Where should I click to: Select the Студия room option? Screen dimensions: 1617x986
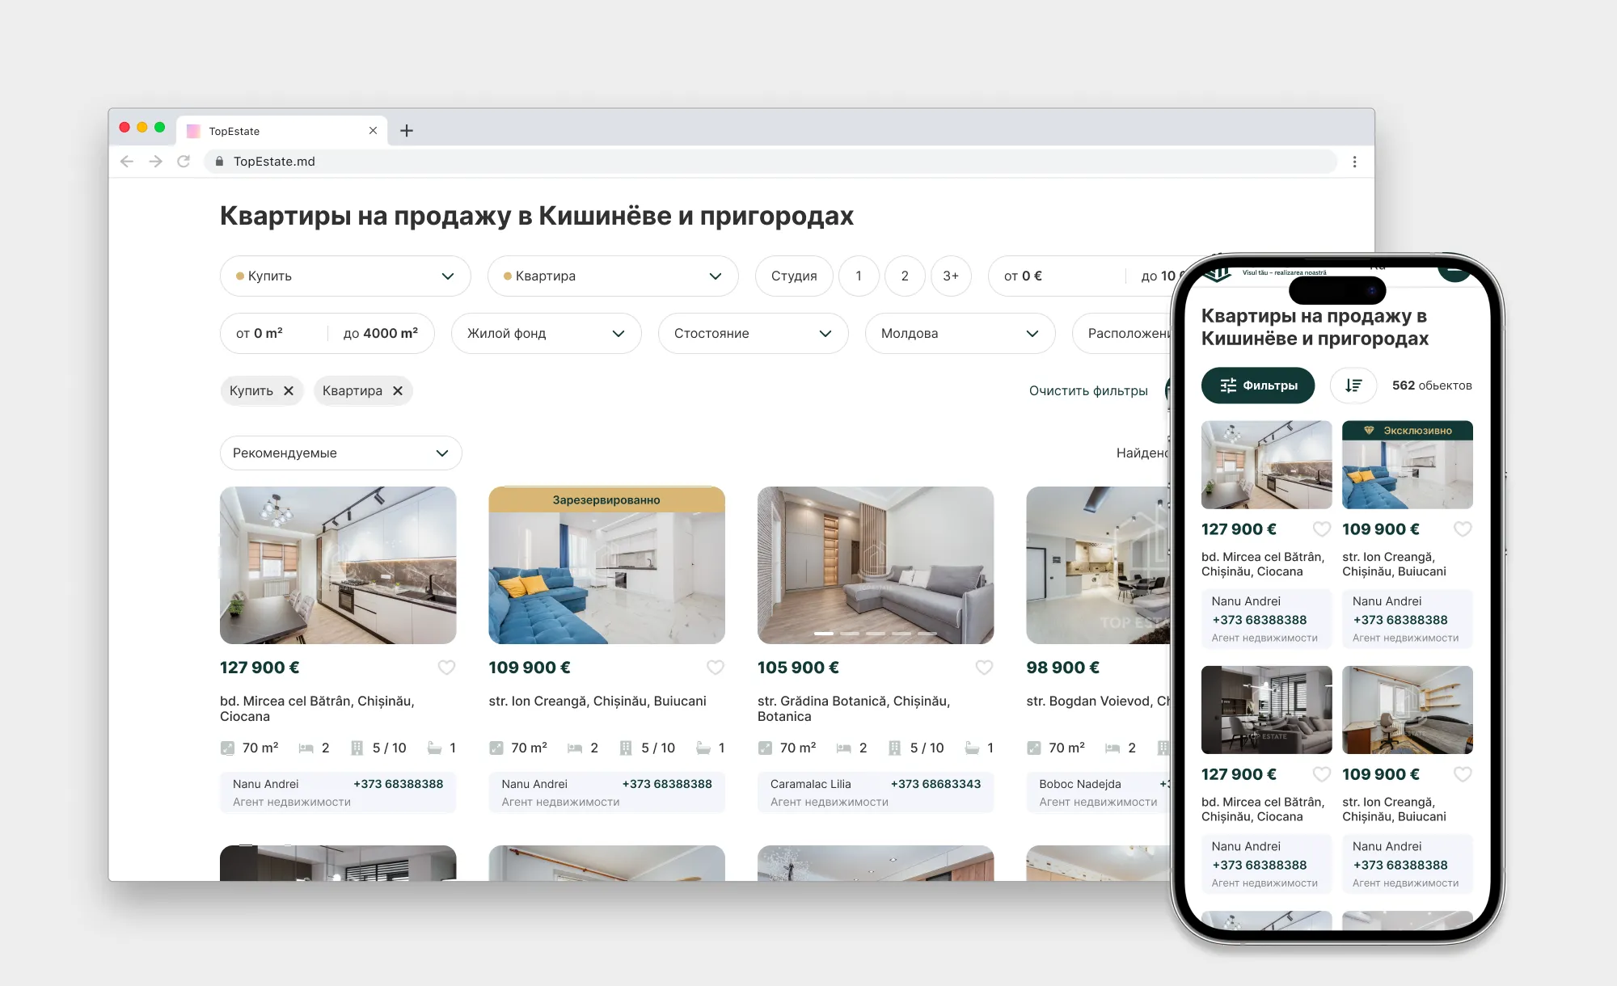click(793, 276)
